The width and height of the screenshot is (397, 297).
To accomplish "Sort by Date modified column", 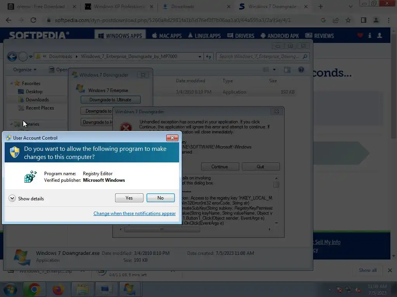I will pos(190,81).
